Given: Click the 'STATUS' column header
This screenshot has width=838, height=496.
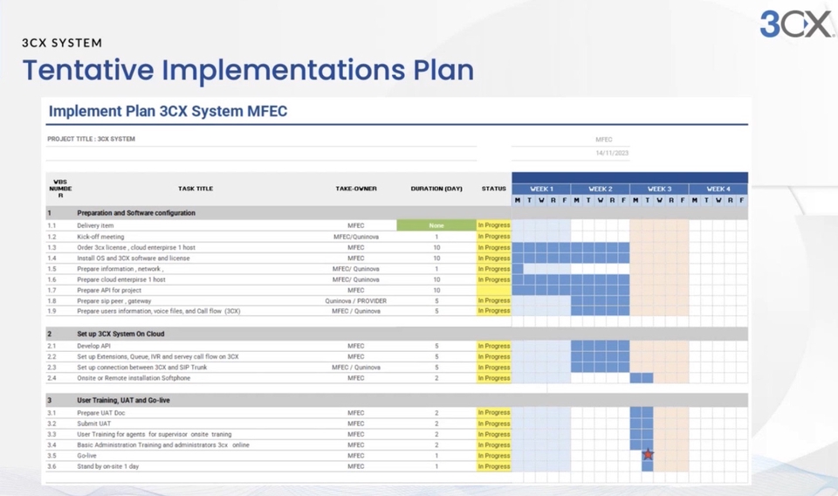Looking at the screenshot, I should pos(494,189).
